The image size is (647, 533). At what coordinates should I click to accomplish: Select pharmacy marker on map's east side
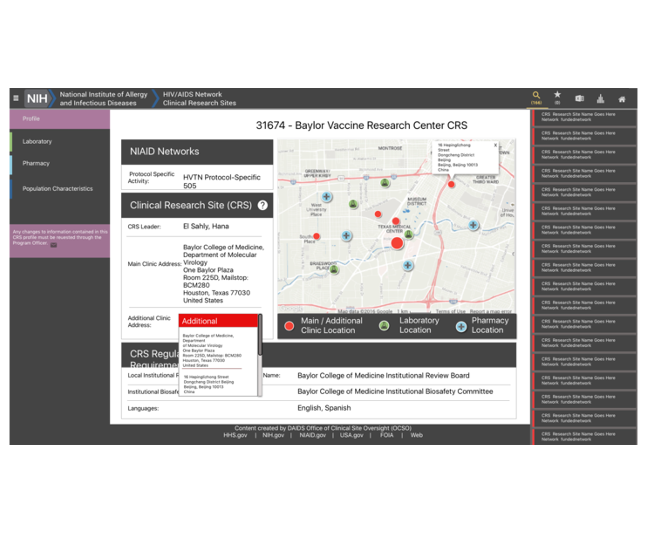coord(473,225)
